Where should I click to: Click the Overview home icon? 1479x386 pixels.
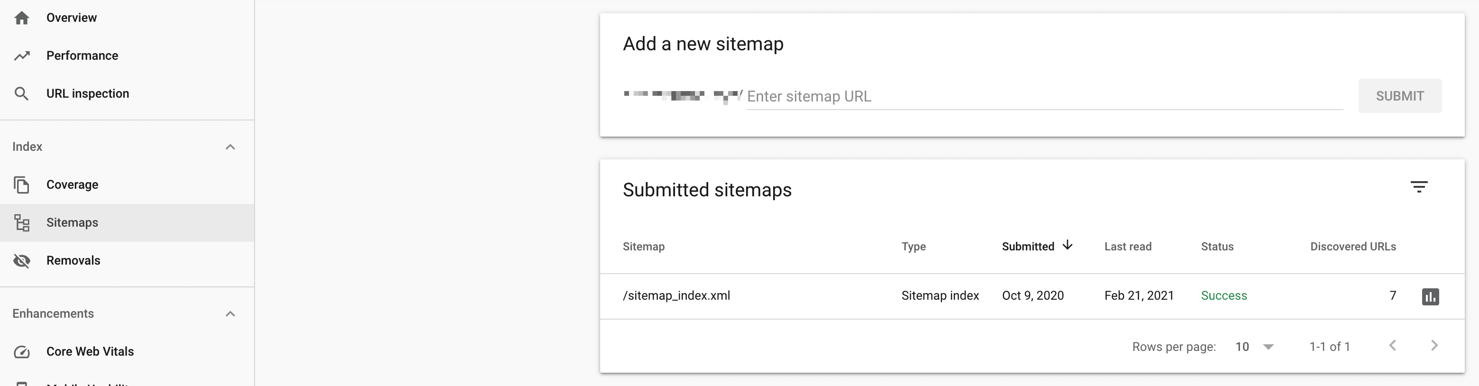tap(22, 18)
